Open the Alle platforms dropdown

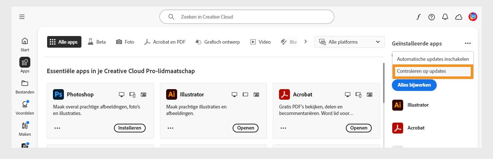pyautogui.click(x=349, y=42)
